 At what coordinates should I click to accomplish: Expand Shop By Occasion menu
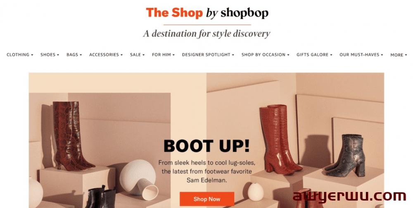pos(266,55)
